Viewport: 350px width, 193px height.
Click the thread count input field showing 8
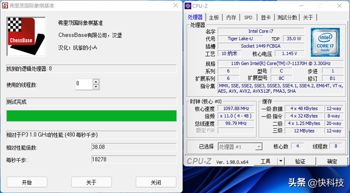tap(84, 84)
